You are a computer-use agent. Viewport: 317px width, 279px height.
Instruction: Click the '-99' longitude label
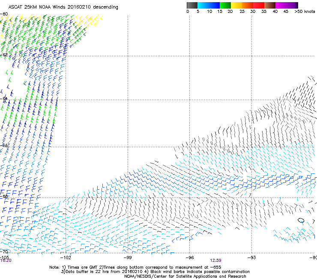[x=128, y=258]
